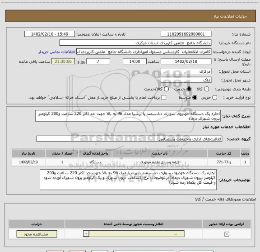Click the مشاهده مجوز button
Image resolution: width=260 pixels, height=252 pixels.
pyautogui.click(x=37, y=234)
